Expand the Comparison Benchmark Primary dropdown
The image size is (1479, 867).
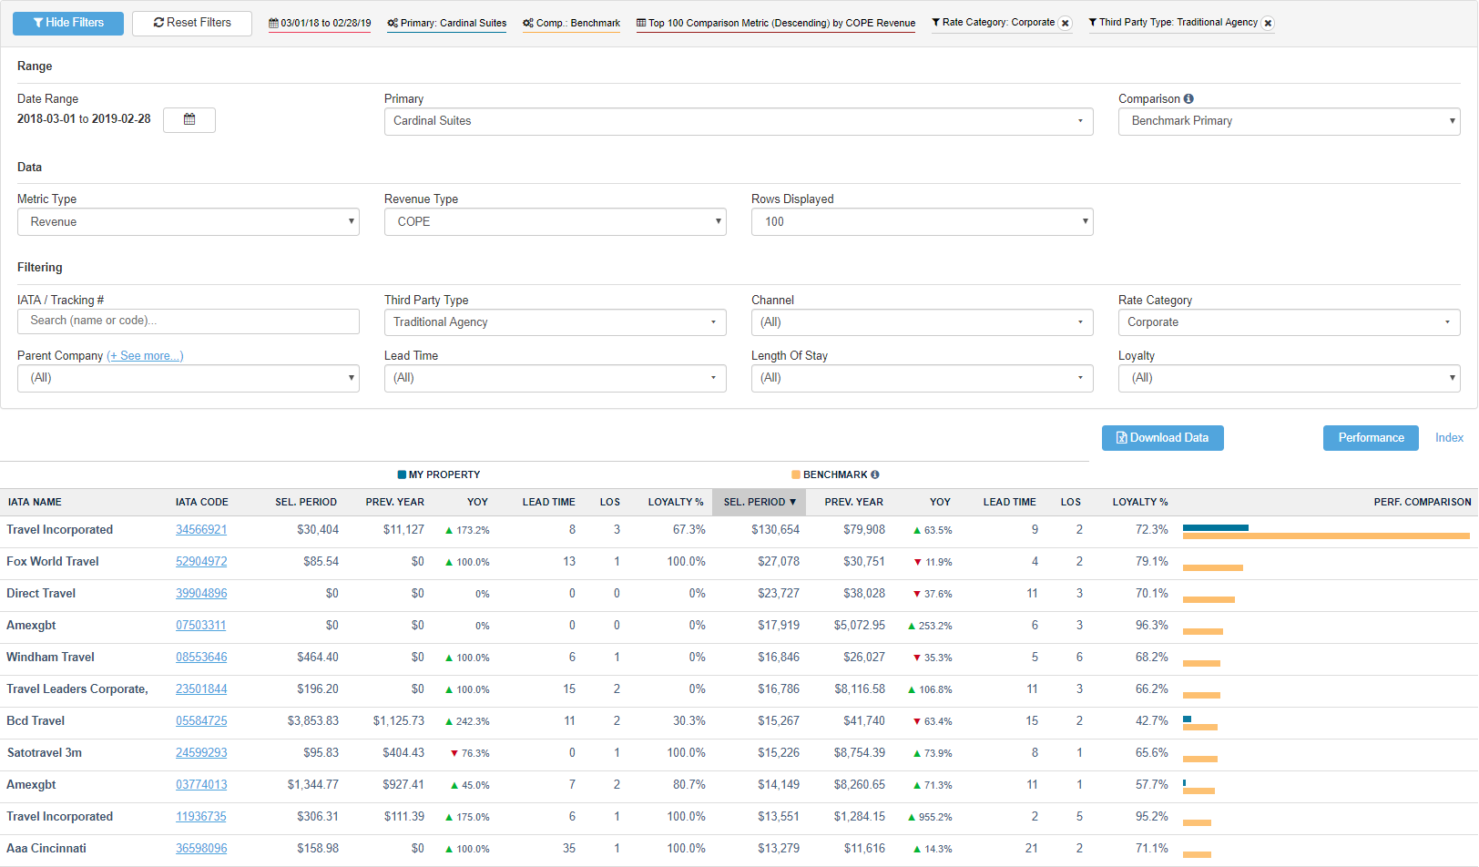[x=1289, y=121]
